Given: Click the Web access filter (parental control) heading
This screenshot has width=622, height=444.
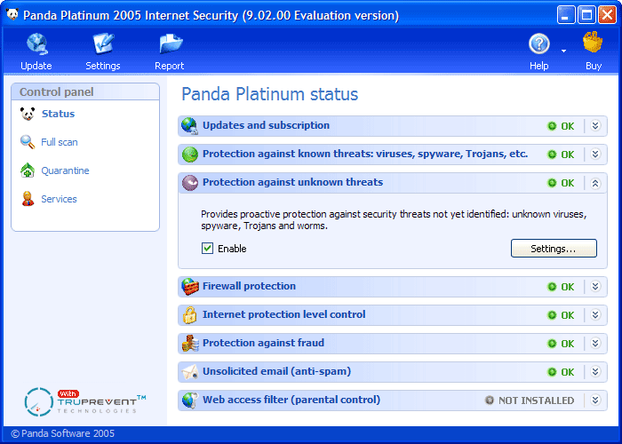Looking at the screenshot, I should pyautogui.click(x=291, y=400).
